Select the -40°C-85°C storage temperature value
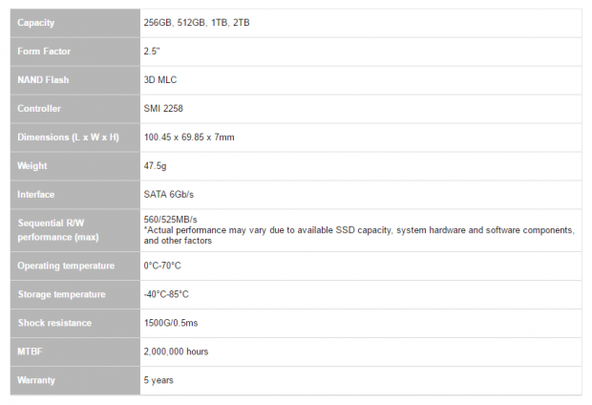 click(166, 294)
